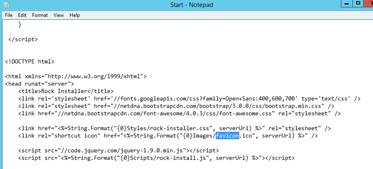This screenshot has height=169, width=373.
Task: Click the DOCTYPE html line
Action: [30, 61]
